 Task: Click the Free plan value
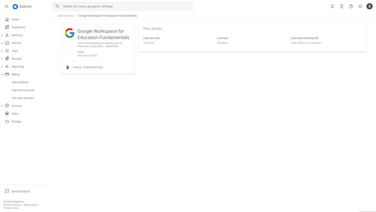pos(149,43)
